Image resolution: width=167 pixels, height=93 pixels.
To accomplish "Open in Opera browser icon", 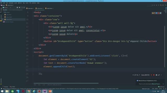I will [x=159, y=13].
